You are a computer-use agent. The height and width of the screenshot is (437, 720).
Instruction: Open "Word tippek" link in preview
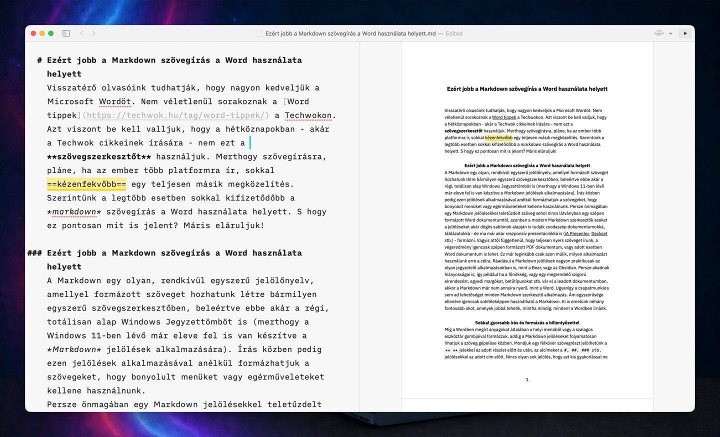pos(504,117)
